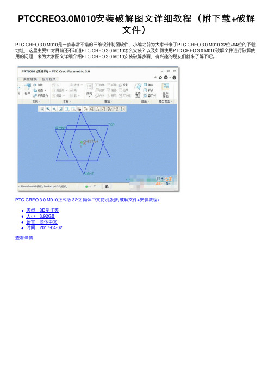Expand the 工程 group dropdown
274x387 pixels.
[x=67, y=101]
